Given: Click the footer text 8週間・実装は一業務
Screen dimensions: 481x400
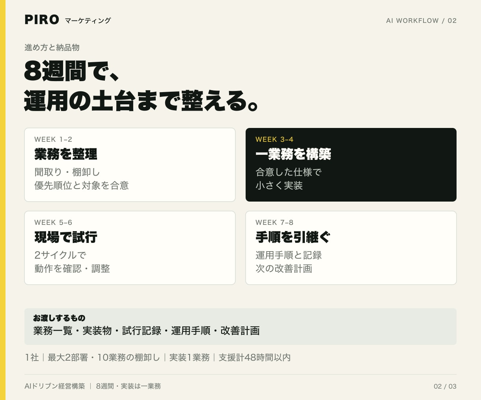Looking at the screenshot, I should tap(129, 386).
